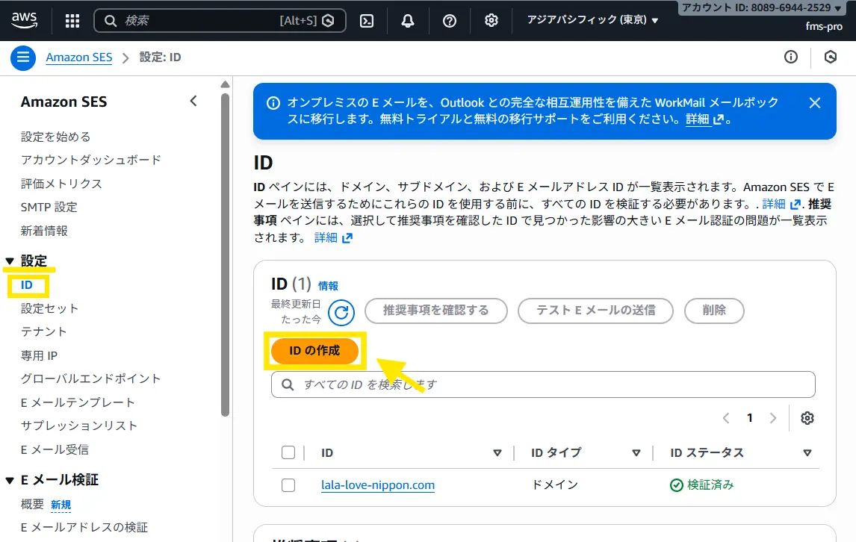Open the notifications bell

[408, 21]
